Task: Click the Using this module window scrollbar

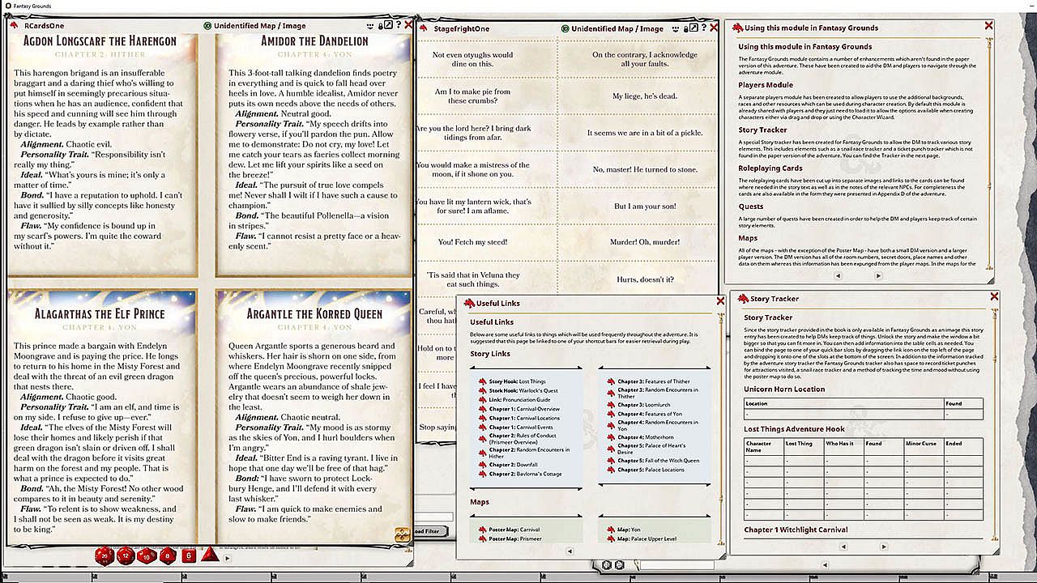Action: pyautogui.click(x=990, y=154)
